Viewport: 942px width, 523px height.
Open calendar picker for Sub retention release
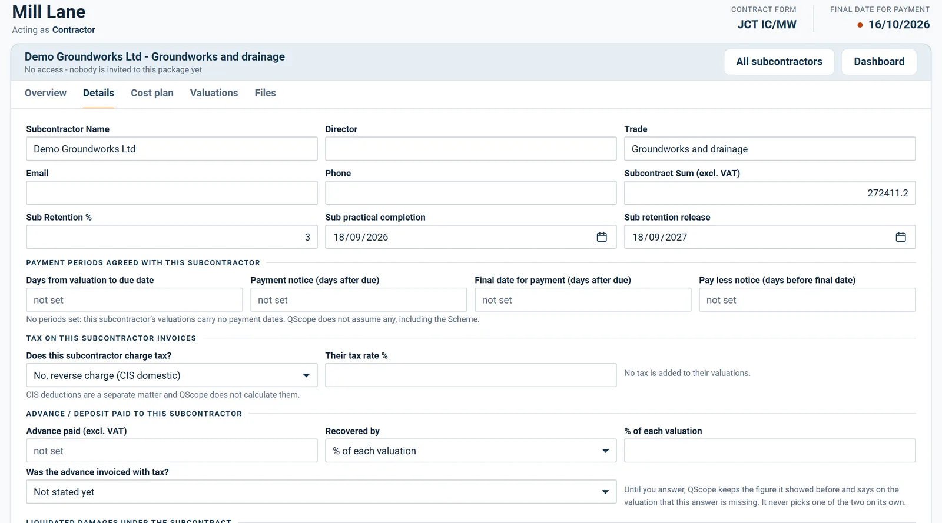click(x=901, y=237)
